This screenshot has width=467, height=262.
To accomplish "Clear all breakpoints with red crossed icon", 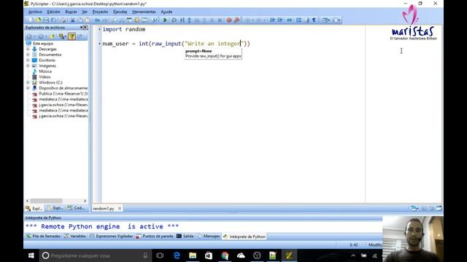I will click(236, 20).
